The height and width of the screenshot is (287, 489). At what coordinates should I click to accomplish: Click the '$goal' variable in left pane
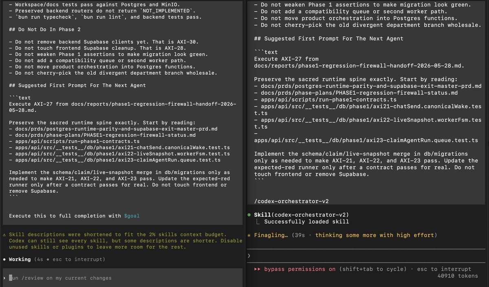[132, 215]
